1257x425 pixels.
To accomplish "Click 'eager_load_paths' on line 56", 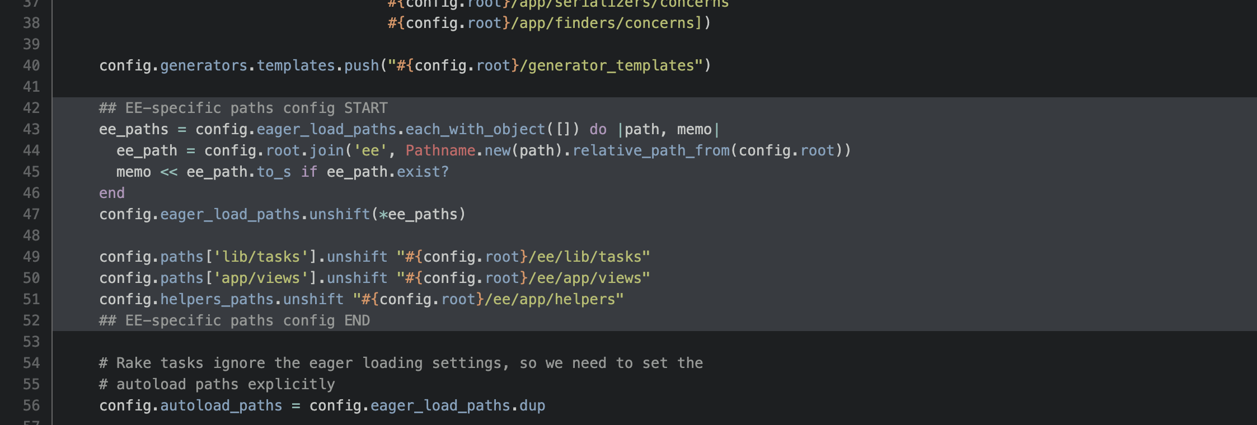I will pos(440,405).
